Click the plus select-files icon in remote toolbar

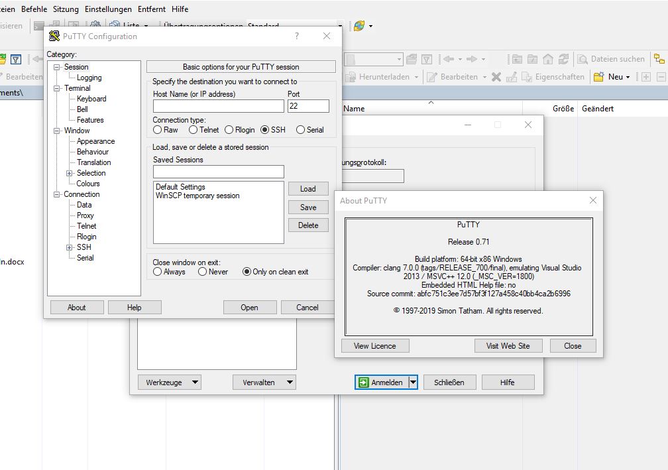tap(646, 77)
